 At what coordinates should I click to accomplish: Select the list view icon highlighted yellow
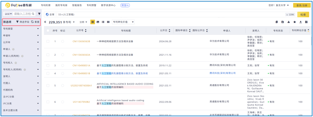(x=93, y=22)
